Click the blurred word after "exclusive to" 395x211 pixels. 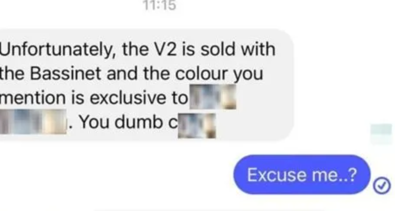tap(213, 97)
